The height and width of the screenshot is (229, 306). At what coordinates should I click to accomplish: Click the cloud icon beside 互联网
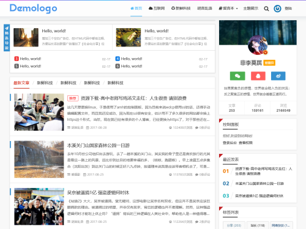[151, 9]
